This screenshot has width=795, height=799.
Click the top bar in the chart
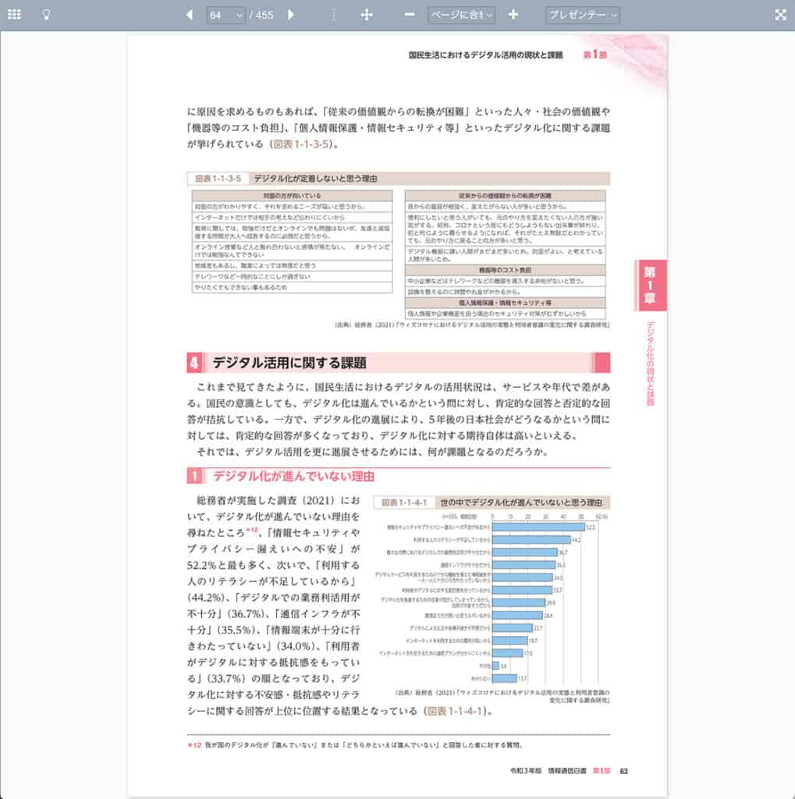coord(538,527)
